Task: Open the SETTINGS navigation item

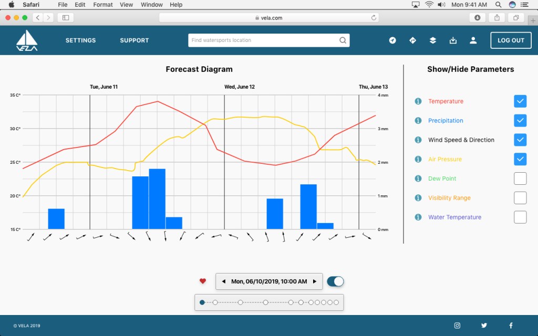Action: (80, 40)
